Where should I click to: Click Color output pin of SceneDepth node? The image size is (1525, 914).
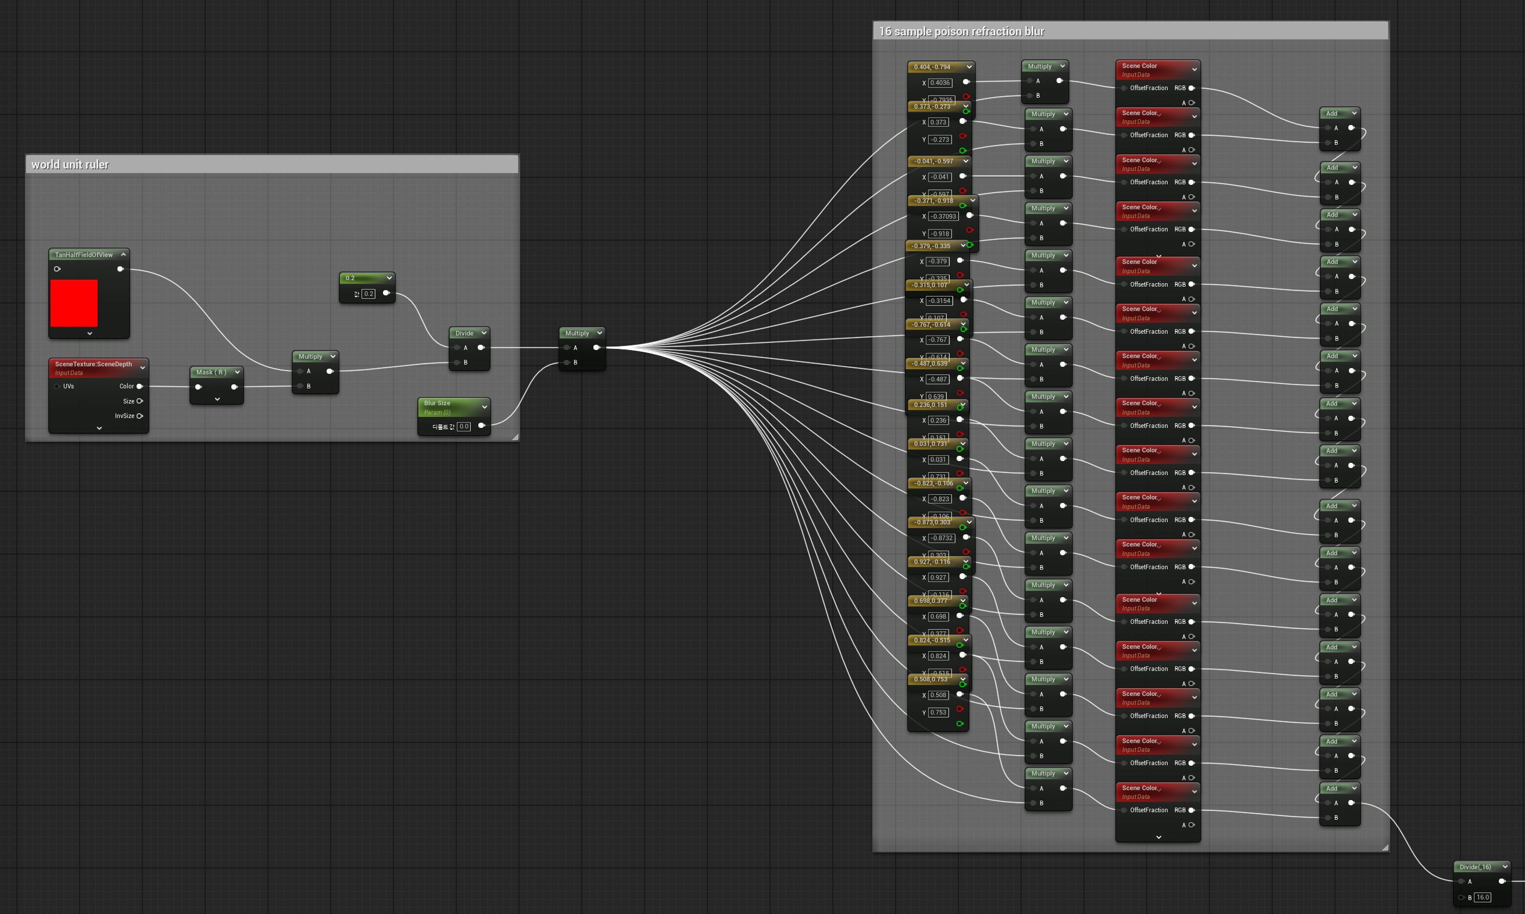coord(139,386)
